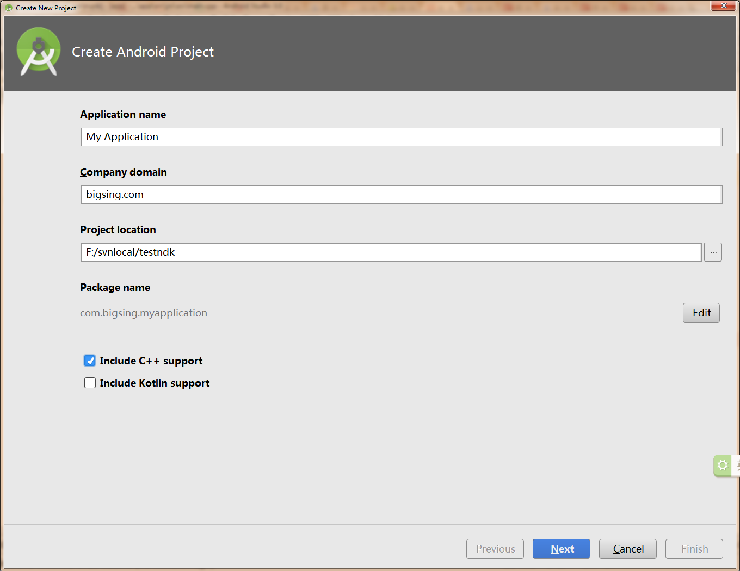This screenshot has height=571, width=740.
Task: Close the Create New Project window
Action: pos(724,5)
